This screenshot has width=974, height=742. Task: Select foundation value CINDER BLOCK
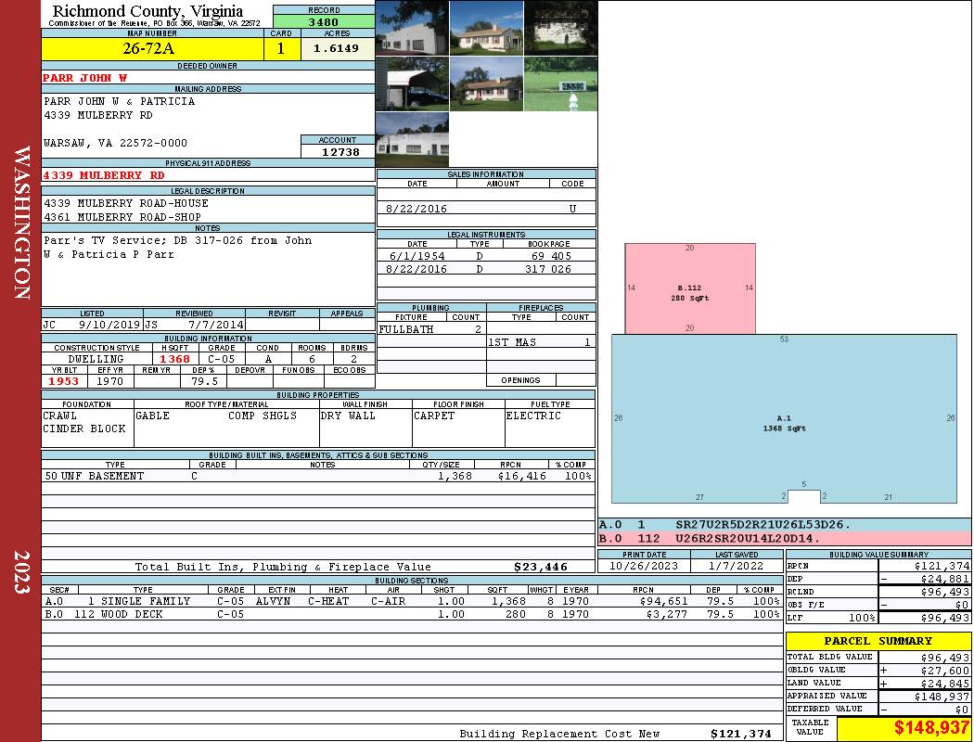point(83,429)
